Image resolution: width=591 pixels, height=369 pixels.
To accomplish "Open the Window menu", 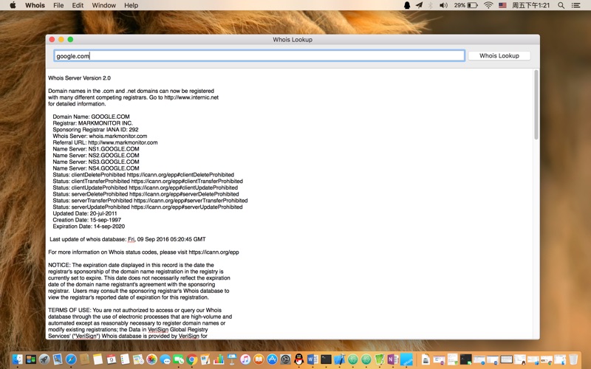I will (x=104, y=5).
